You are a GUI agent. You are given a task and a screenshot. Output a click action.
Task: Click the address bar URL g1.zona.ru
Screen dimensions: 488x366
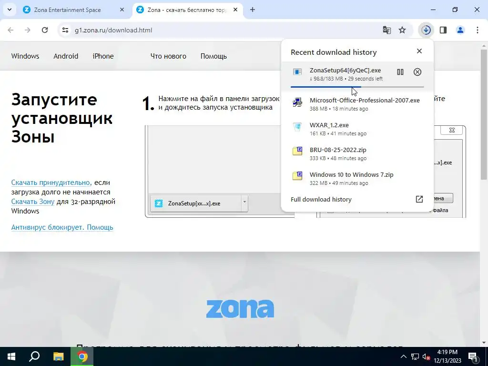point(113,30)
